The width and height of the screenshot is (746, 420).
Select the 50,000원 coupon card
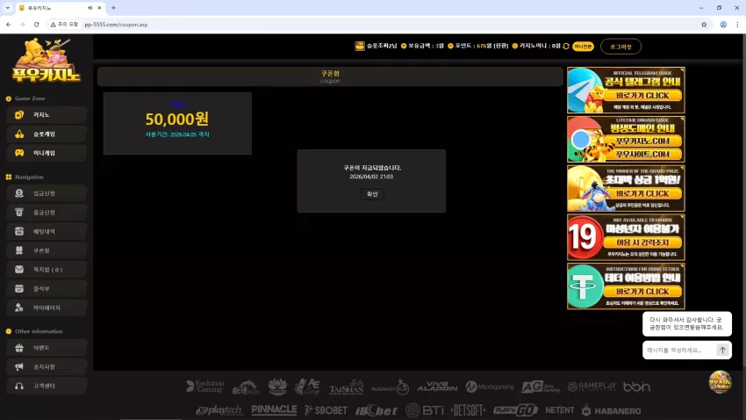click(177, 123)
